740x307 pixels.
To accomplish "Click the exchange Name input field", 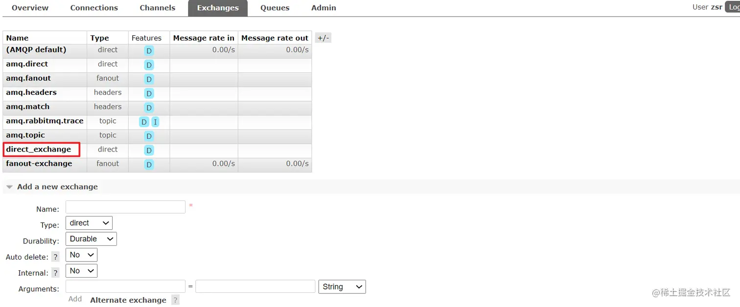I will tap(125, 207).
